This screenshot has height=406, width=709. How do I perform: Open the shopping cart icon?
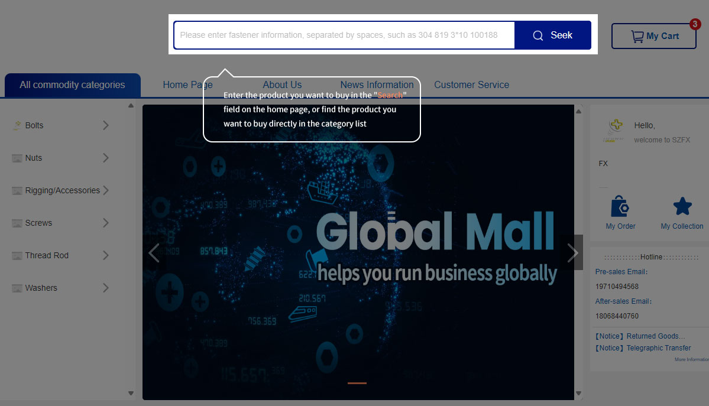(x=637, y=36)
